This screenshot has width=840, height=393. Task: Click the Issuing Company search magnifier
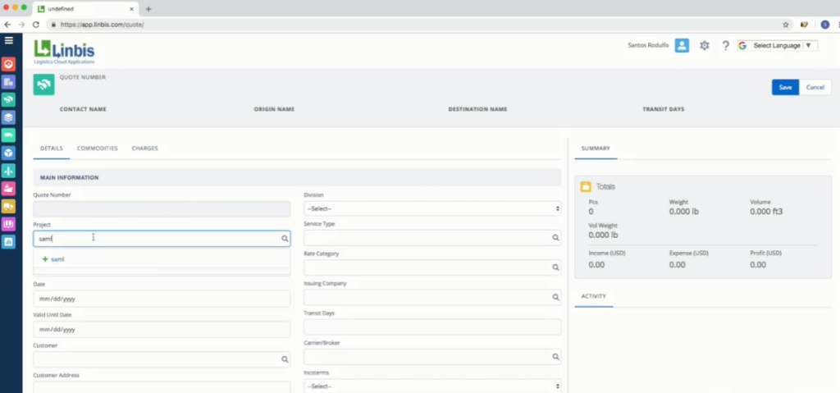[555, 297]
